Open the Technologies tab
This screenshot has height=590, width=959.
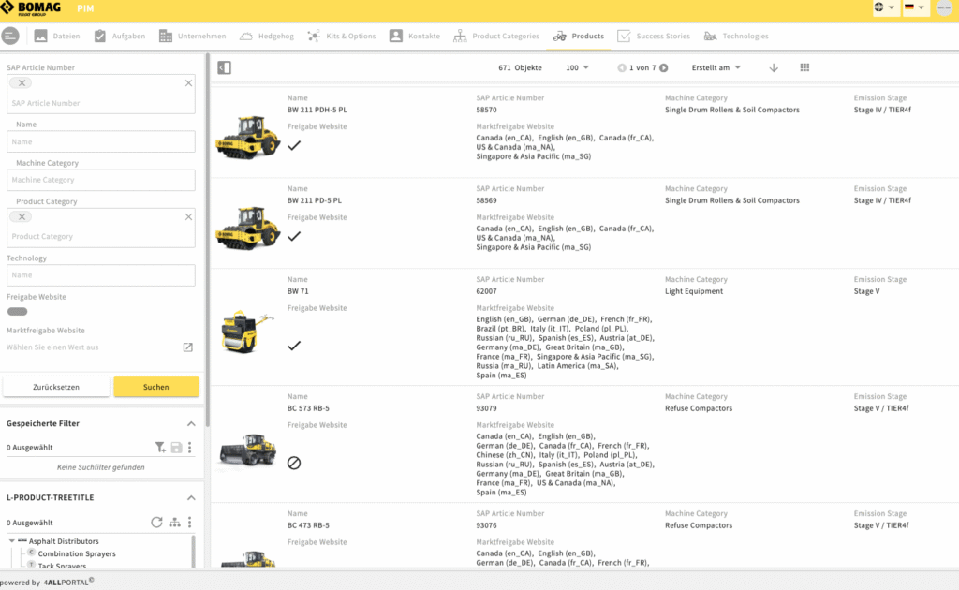coord(736,37)
